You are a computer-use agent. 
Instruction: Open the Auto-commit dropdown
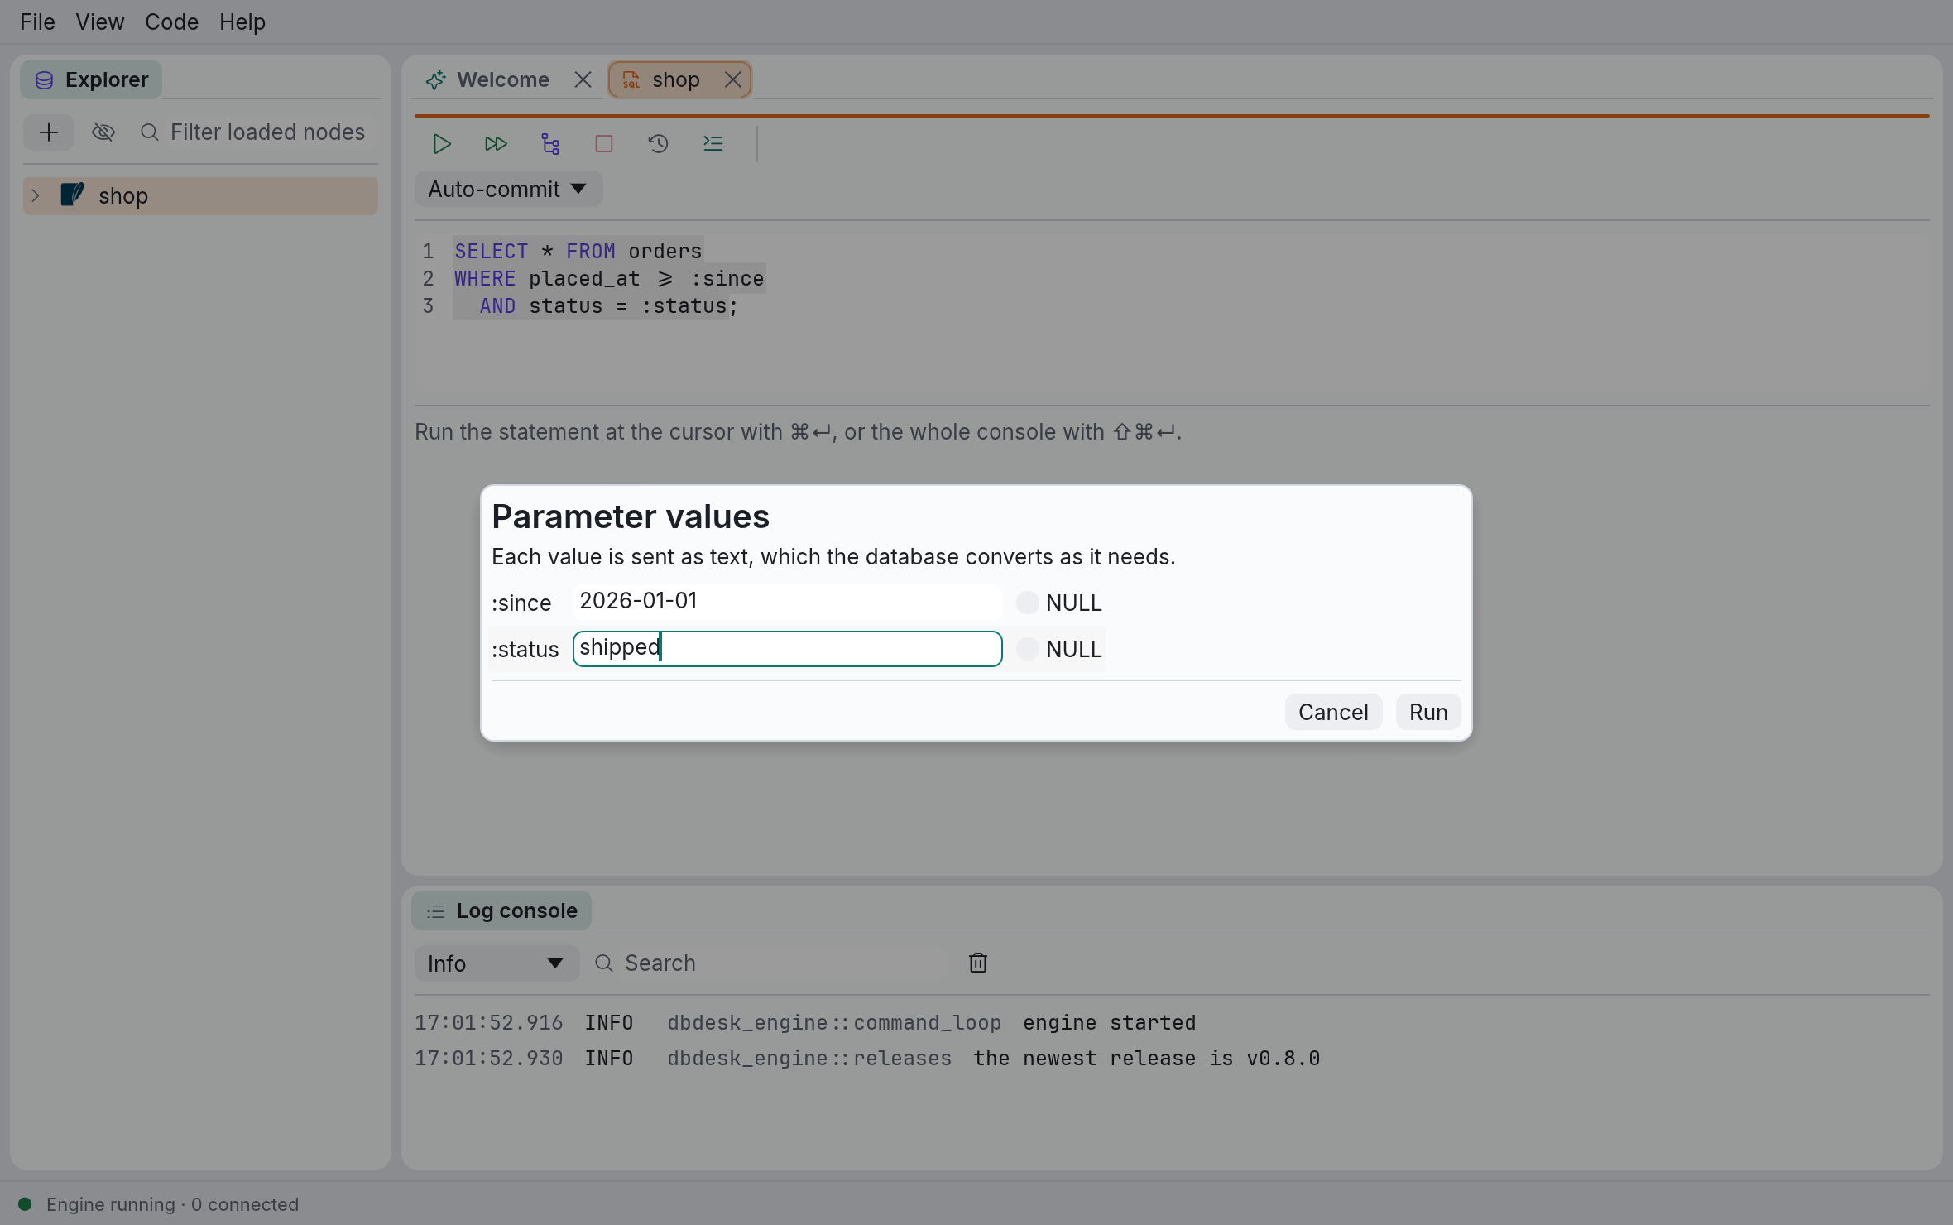[508, 190]
